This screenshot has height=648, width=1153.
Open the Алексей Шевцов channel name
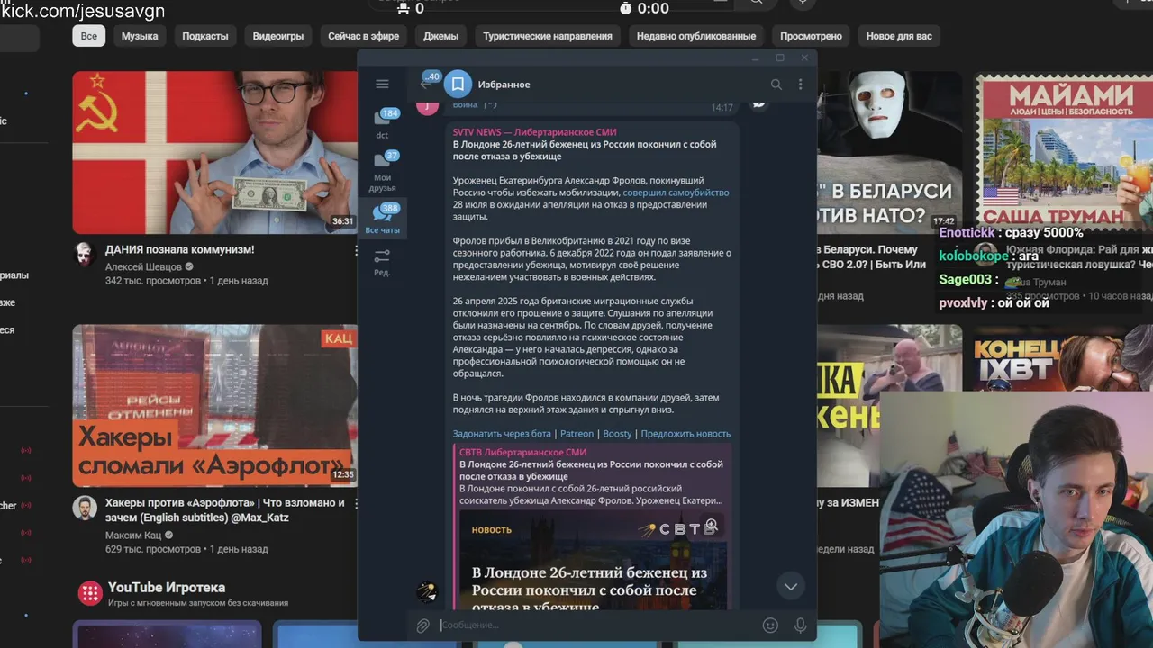(143, 266)
